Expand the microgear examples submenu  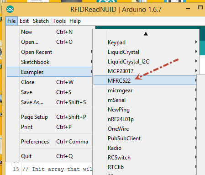[x=145, y=90]
